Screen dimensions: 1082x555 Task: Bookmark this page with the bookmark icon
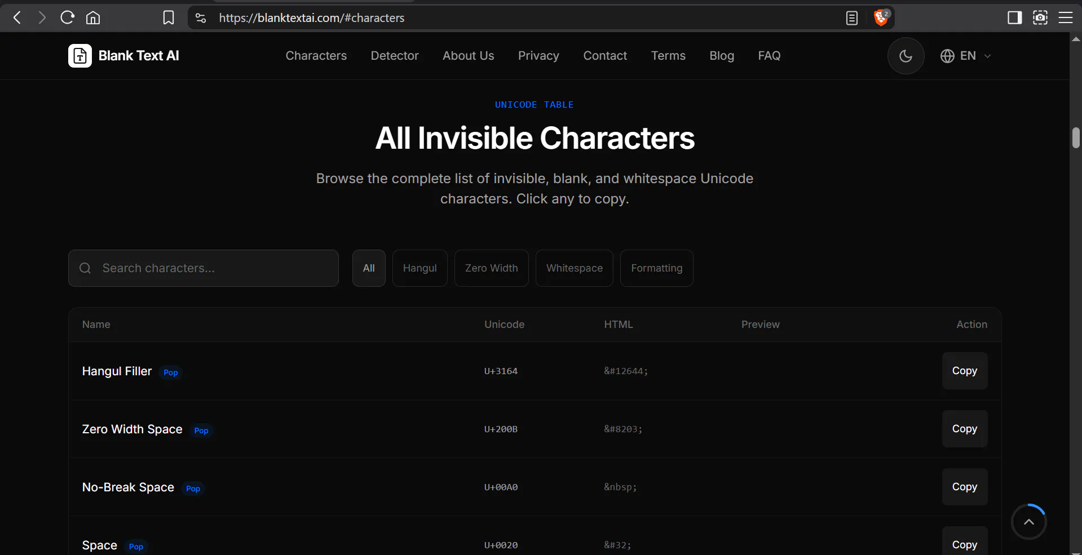click(168, 18)
